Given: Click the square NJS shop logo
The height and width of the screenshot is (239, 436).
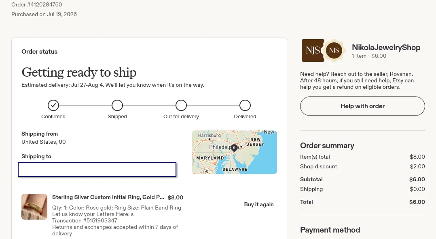Looking at the screenshot, I should coord(313,50).
